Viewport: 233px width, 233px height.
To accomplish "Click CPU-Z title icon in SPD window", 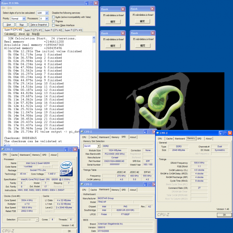I will coord(82,132).
